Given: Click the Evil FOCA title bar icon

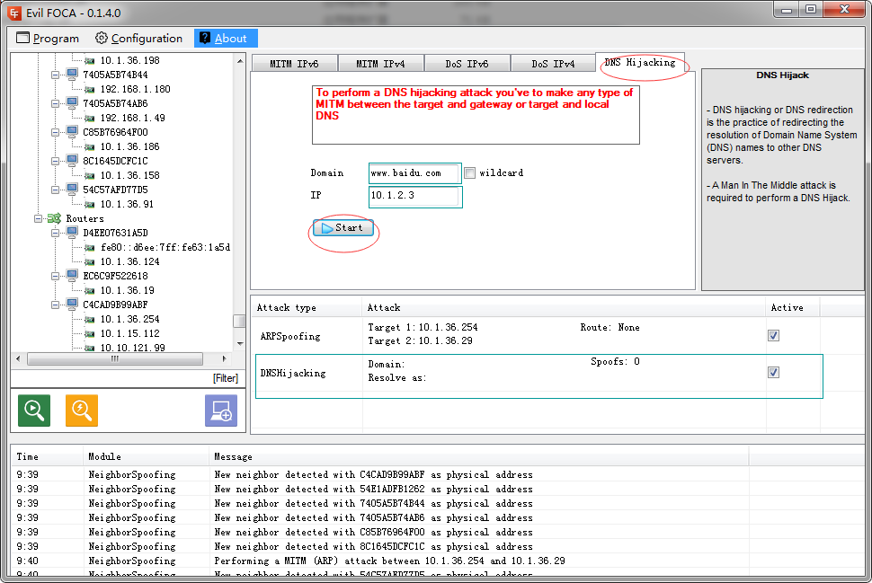Looking at the screenshot, I should [14, 13].
